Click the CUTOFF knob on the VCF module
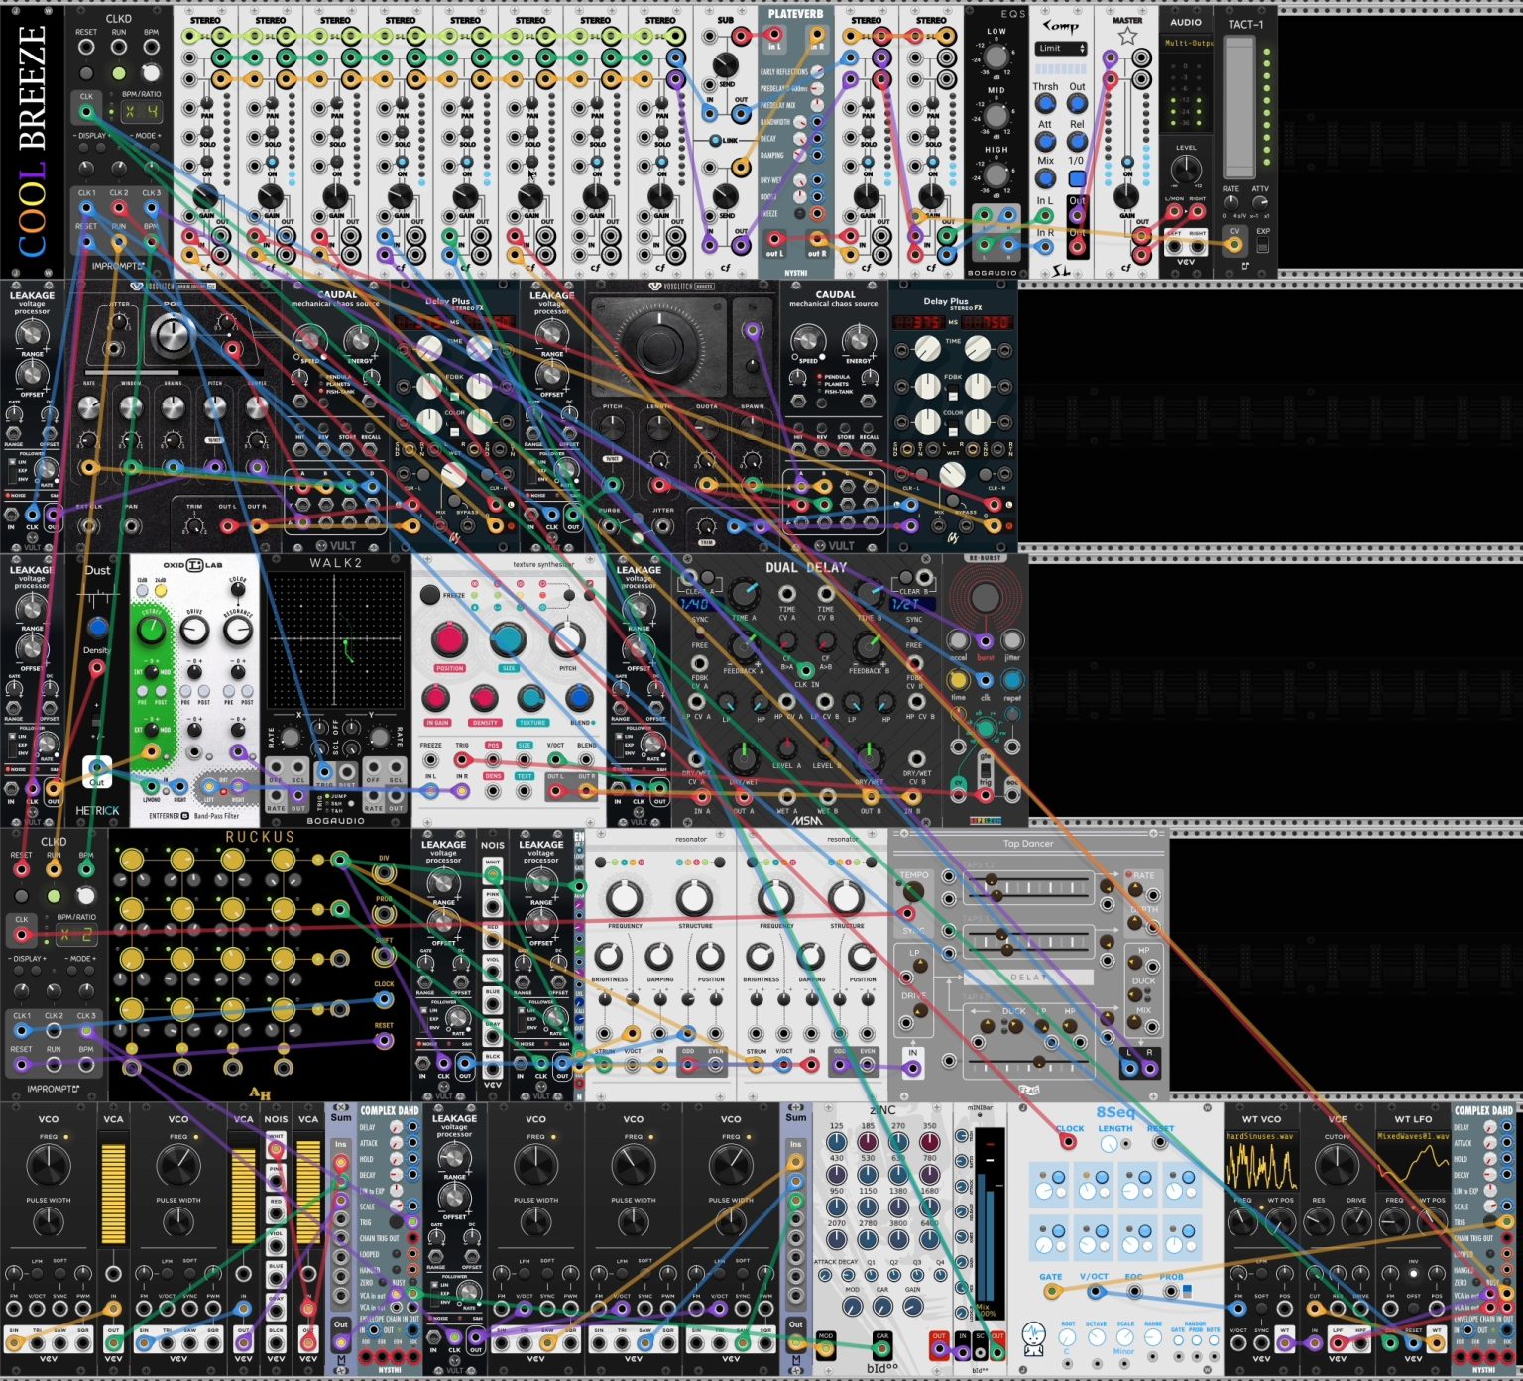 [1338, 1167]
